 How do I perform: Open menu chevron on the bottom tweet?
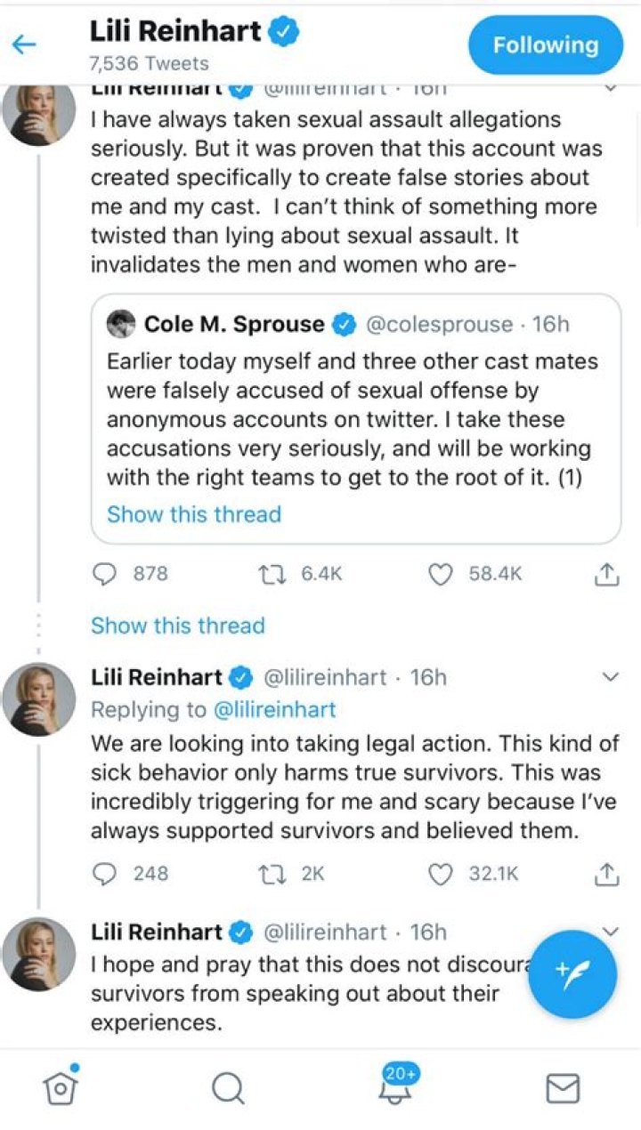click(x=612, y=931)
